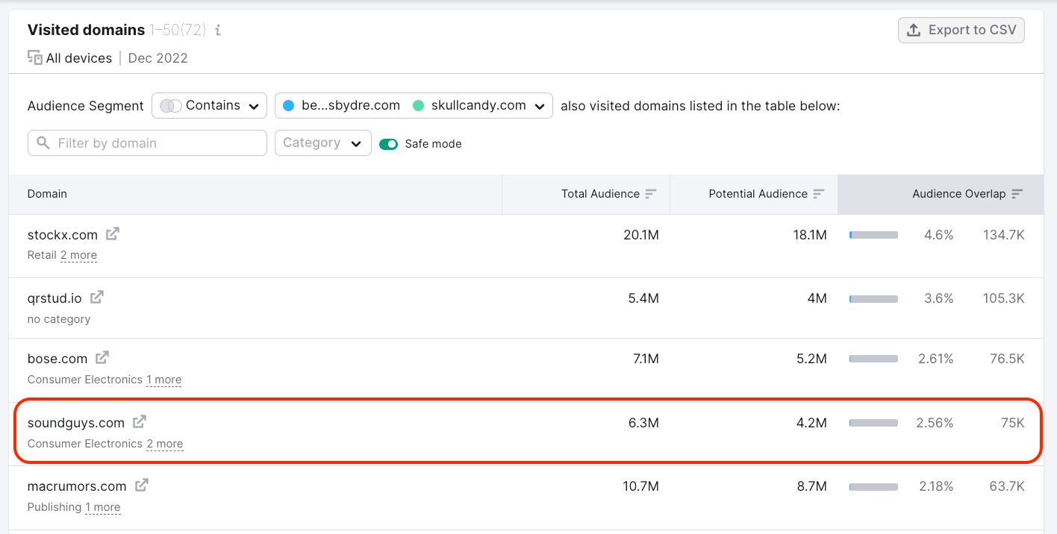The image size is (1057, 534).
Task: Click stockx.com overlap progress bar
Action: point(873,235)
